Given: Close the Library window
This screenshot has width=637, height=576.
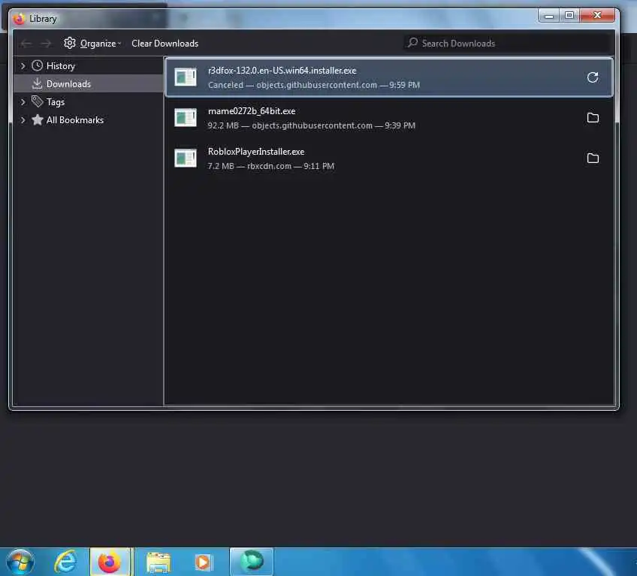Looking at the screenshot, I should pyautogui.click(x=596, y=16).
